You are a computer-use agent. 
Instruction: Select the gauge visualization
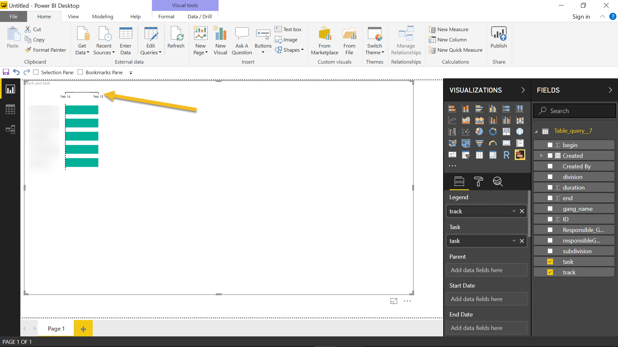[492, 143]
